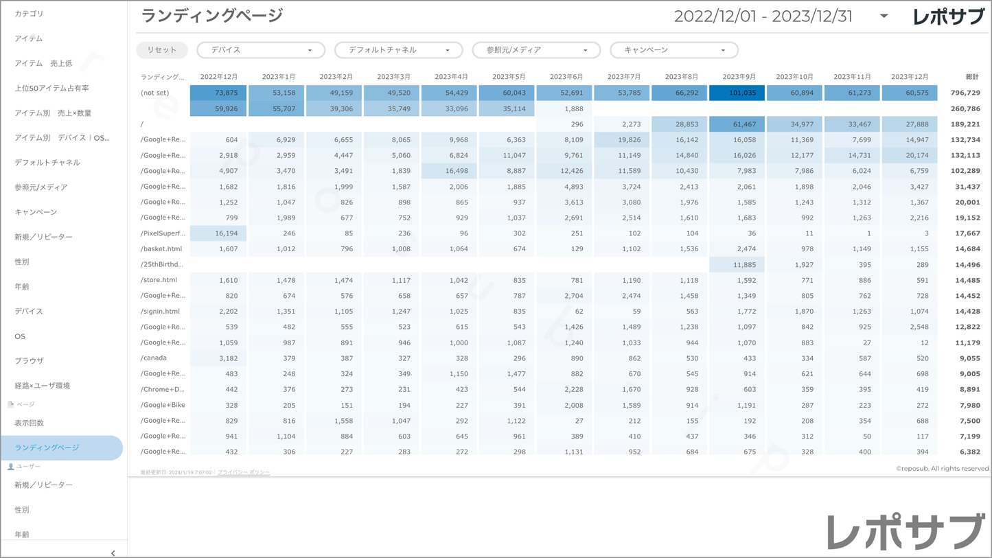The image size is (992, 558).
Task: Select the darkest cell showing 101,035
Action: (x=737, y=93)
